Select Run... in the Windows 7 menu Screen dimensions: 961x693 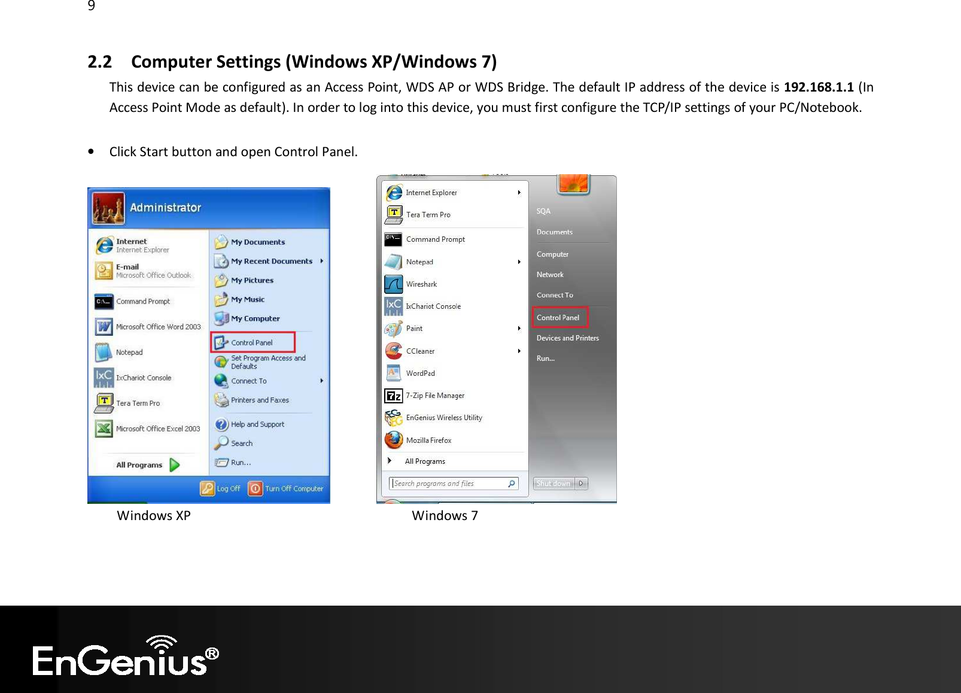tap(545, 358)
